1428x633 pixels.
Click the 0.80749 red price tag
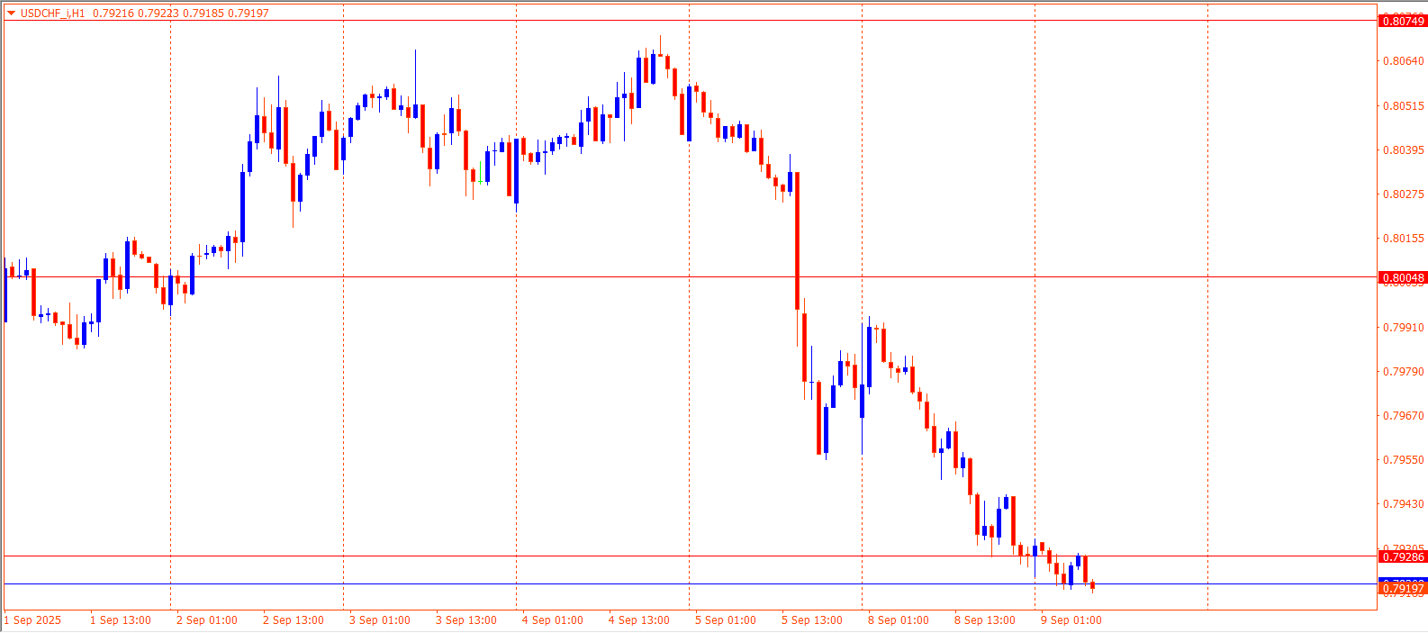click(1403, 21)
